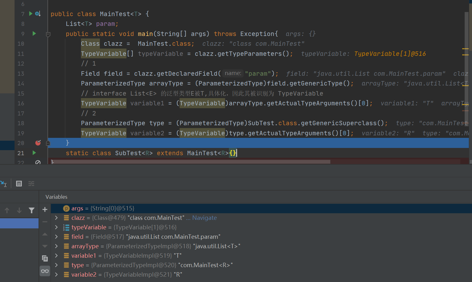The image size is (472, 282).
Task: Click the frames filter funnel icon
Action: (32, 210)
